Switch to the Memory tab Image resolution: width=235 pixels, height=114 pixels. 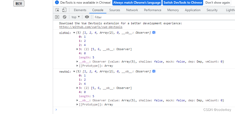coord(173,10)
